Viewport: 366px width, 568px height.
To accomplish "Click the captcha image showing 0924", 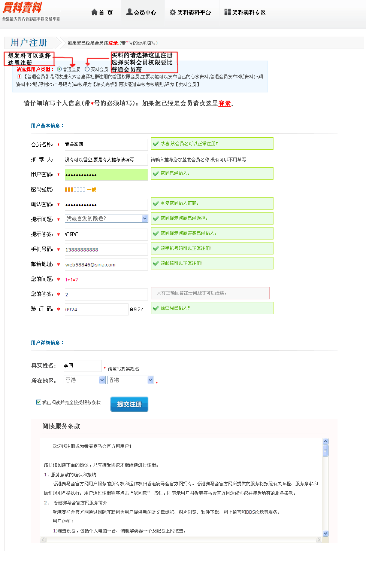I will coord(137,309).
